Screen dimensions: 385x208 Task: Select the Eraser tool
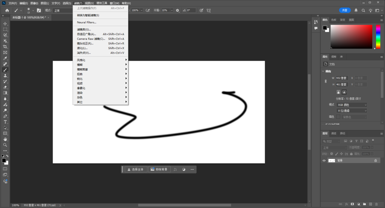point(5,87)
